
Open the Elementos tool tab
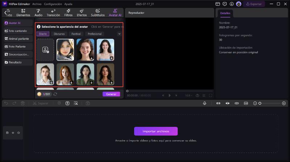tap(23, 13)
